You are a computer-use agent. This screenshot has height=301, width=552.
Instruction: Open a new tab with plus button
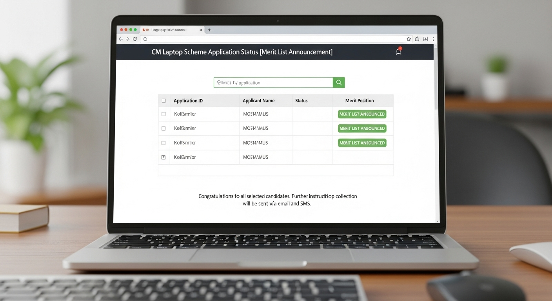click(x=209, y=30)
